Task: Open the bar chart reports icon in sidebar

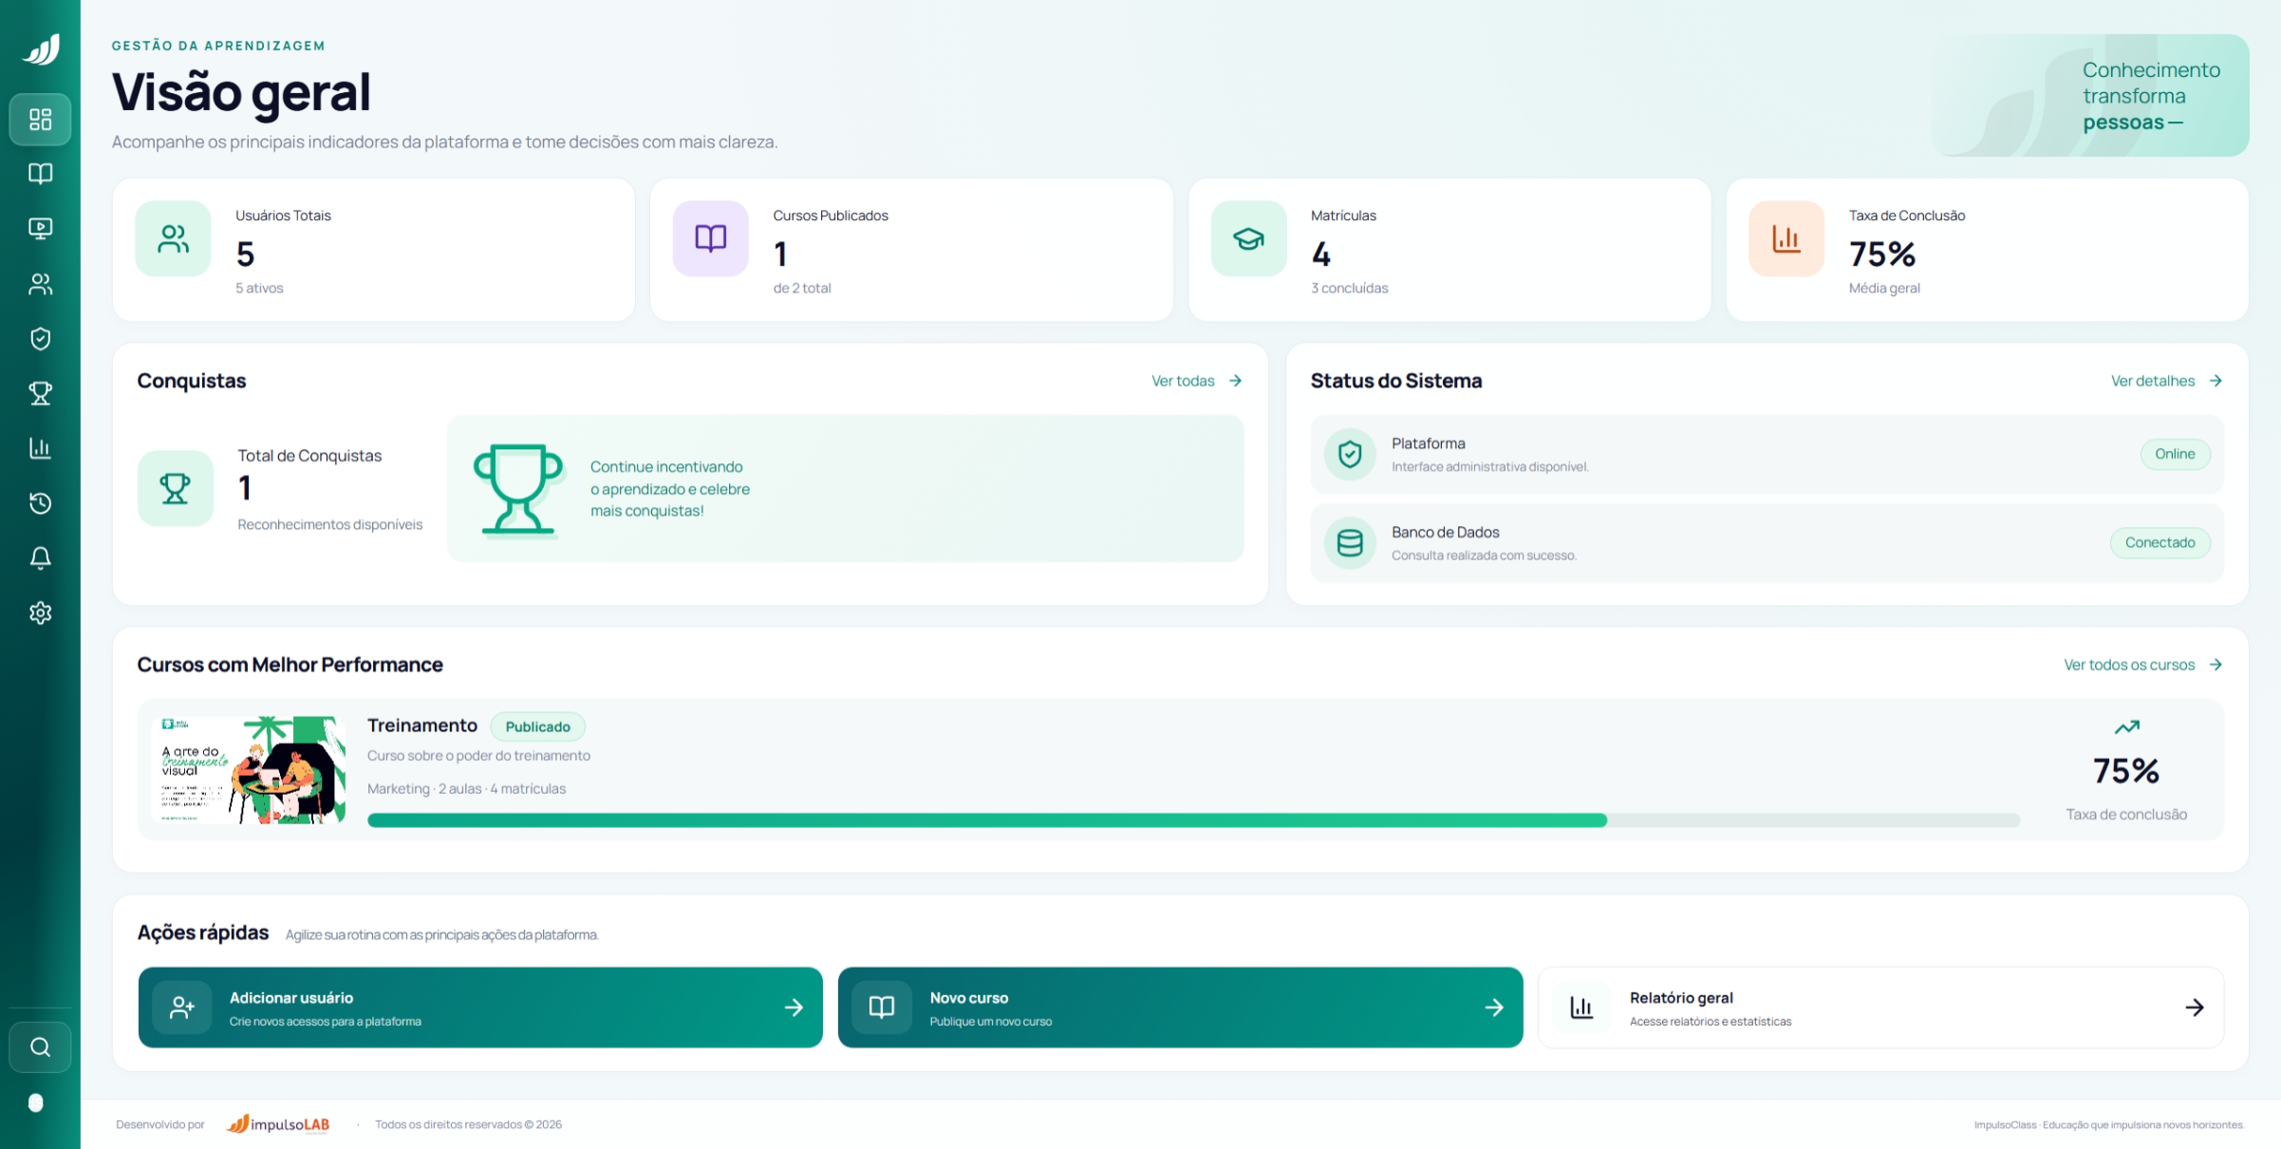Action: [x=40, y=448]
